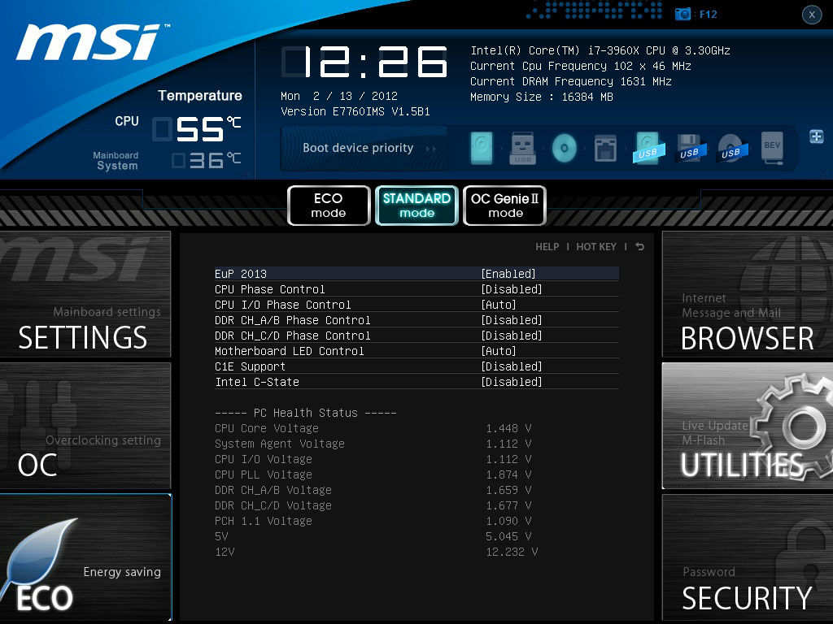Click the CPU temperature 55°C readout
The width and height of the screenshot is (833, 624).
point(197,128)
